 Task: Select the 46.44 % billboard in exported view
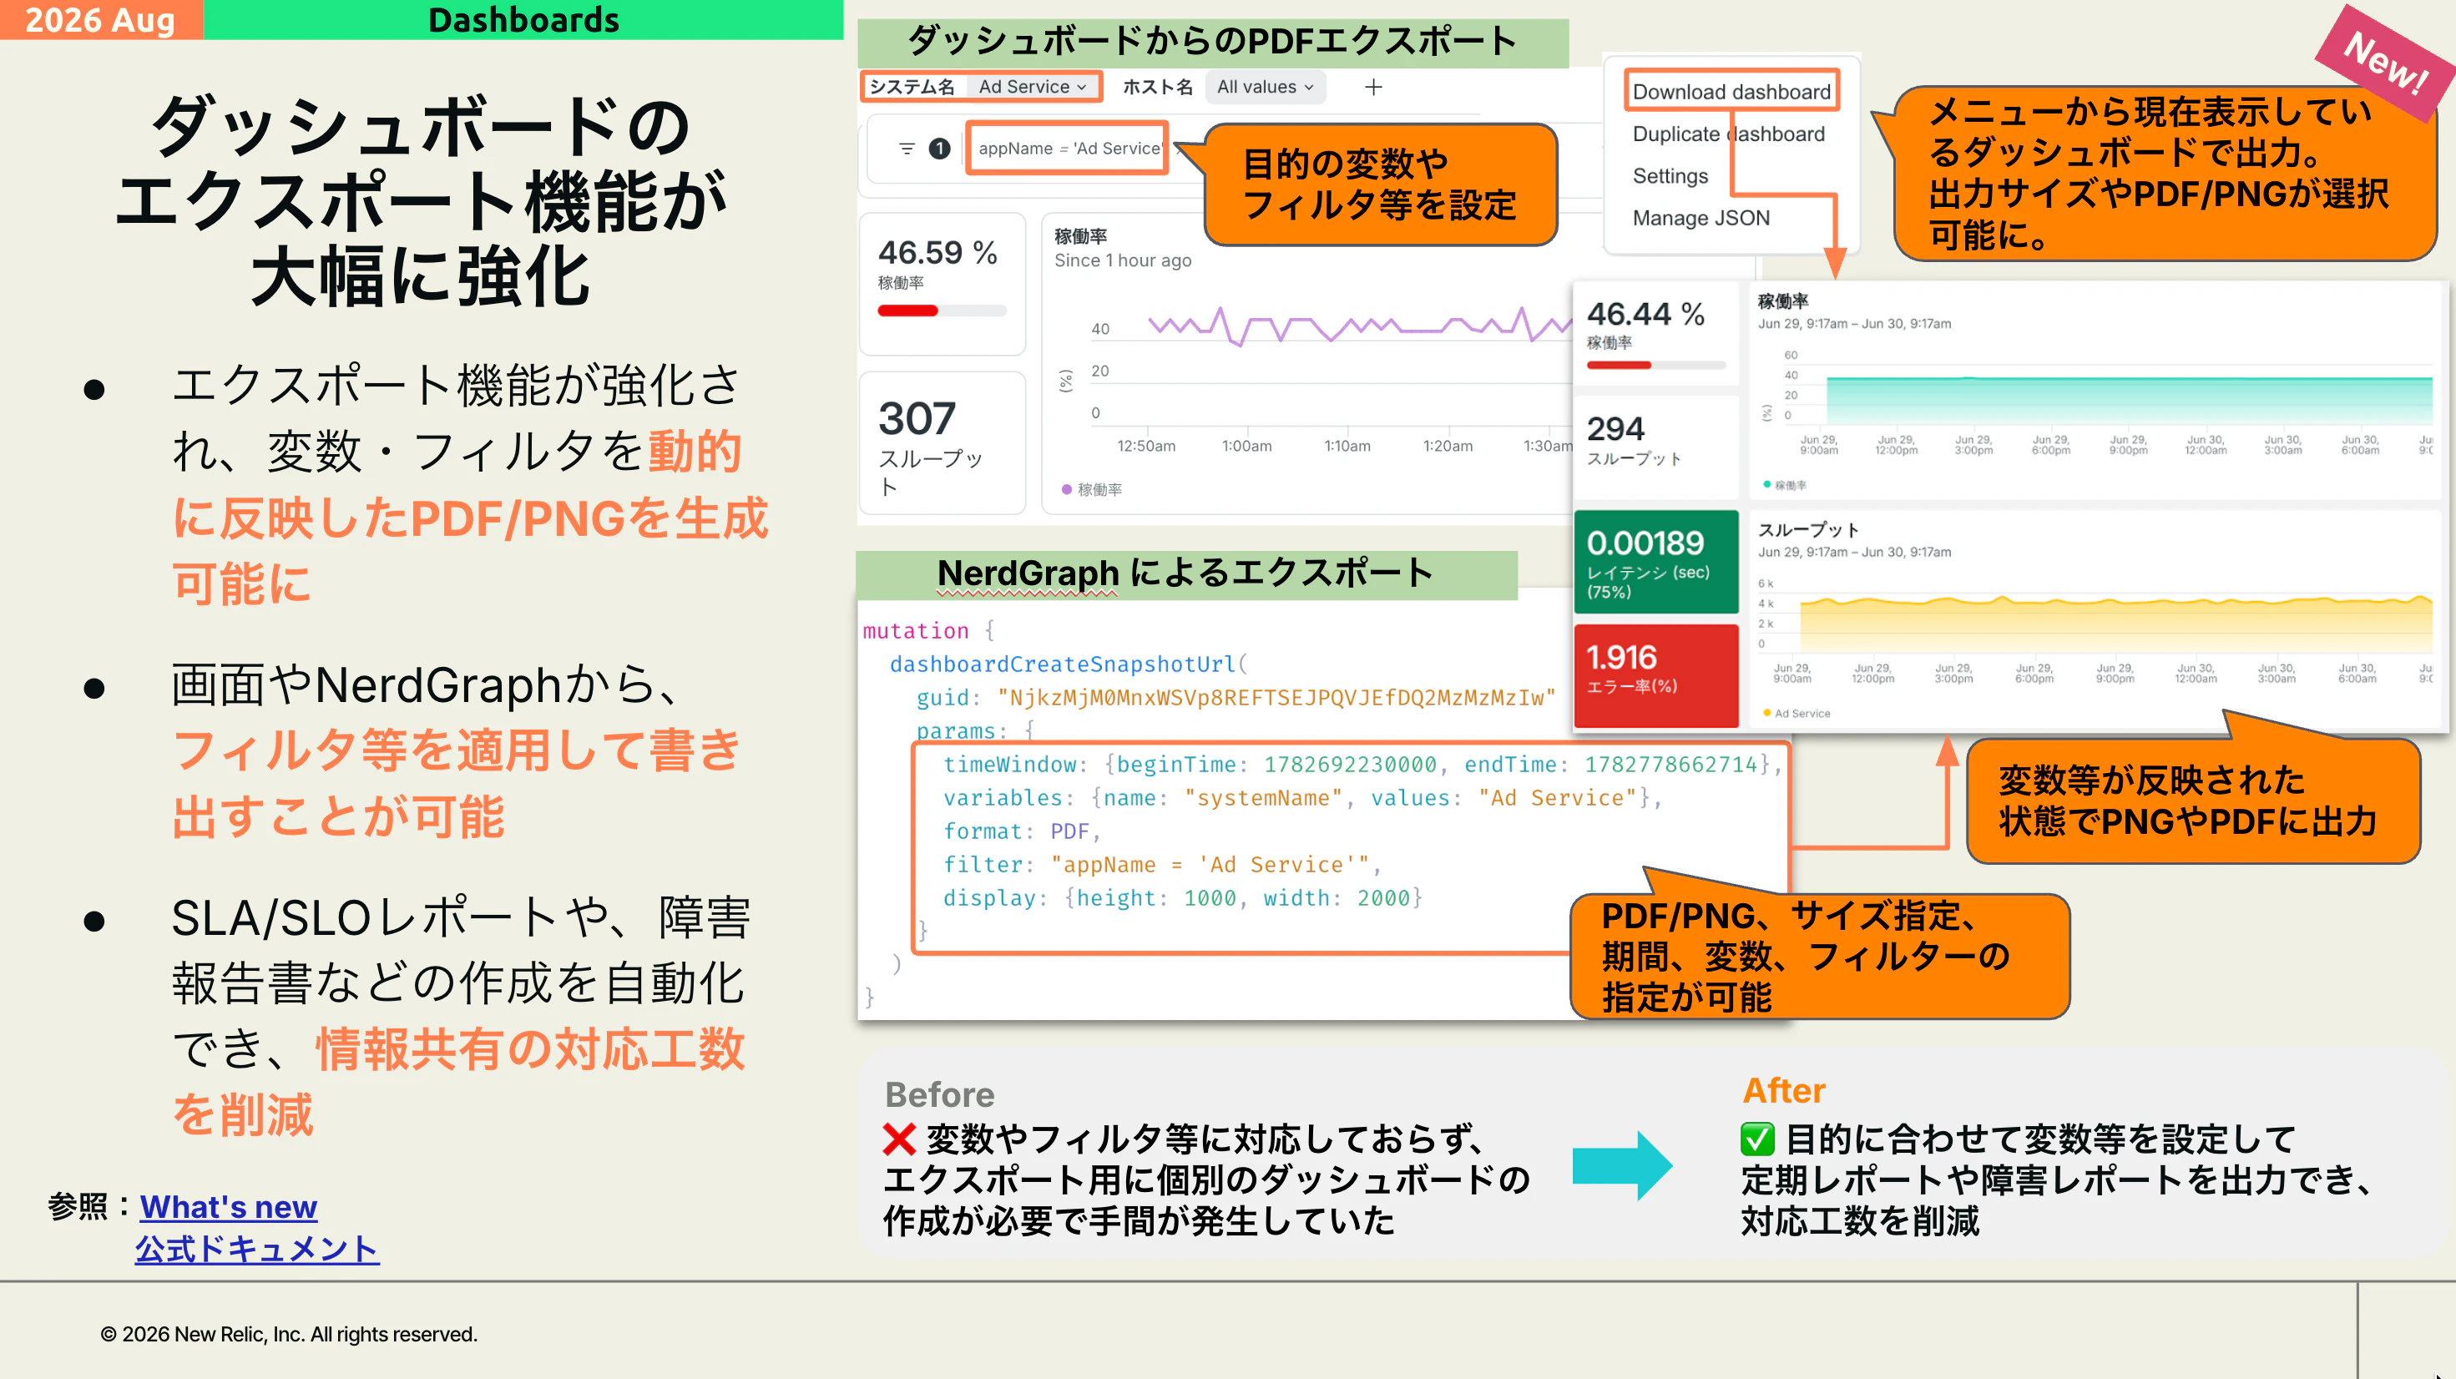(1656, 334)
